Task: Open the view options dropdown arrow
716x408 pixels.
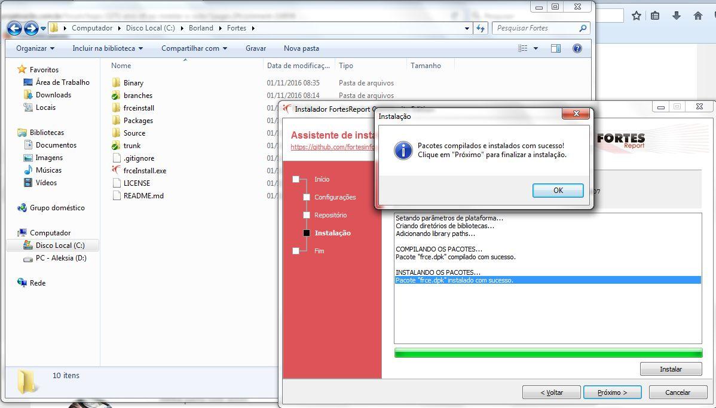Action: [536, 48]
